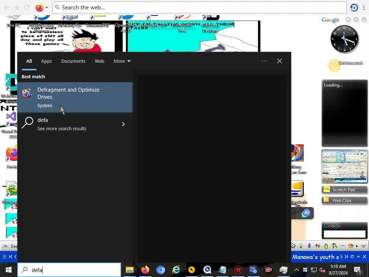This screenshot has width=369, height=277.
Task: Switch to the Apps search tab
Action: coord(46,61)
